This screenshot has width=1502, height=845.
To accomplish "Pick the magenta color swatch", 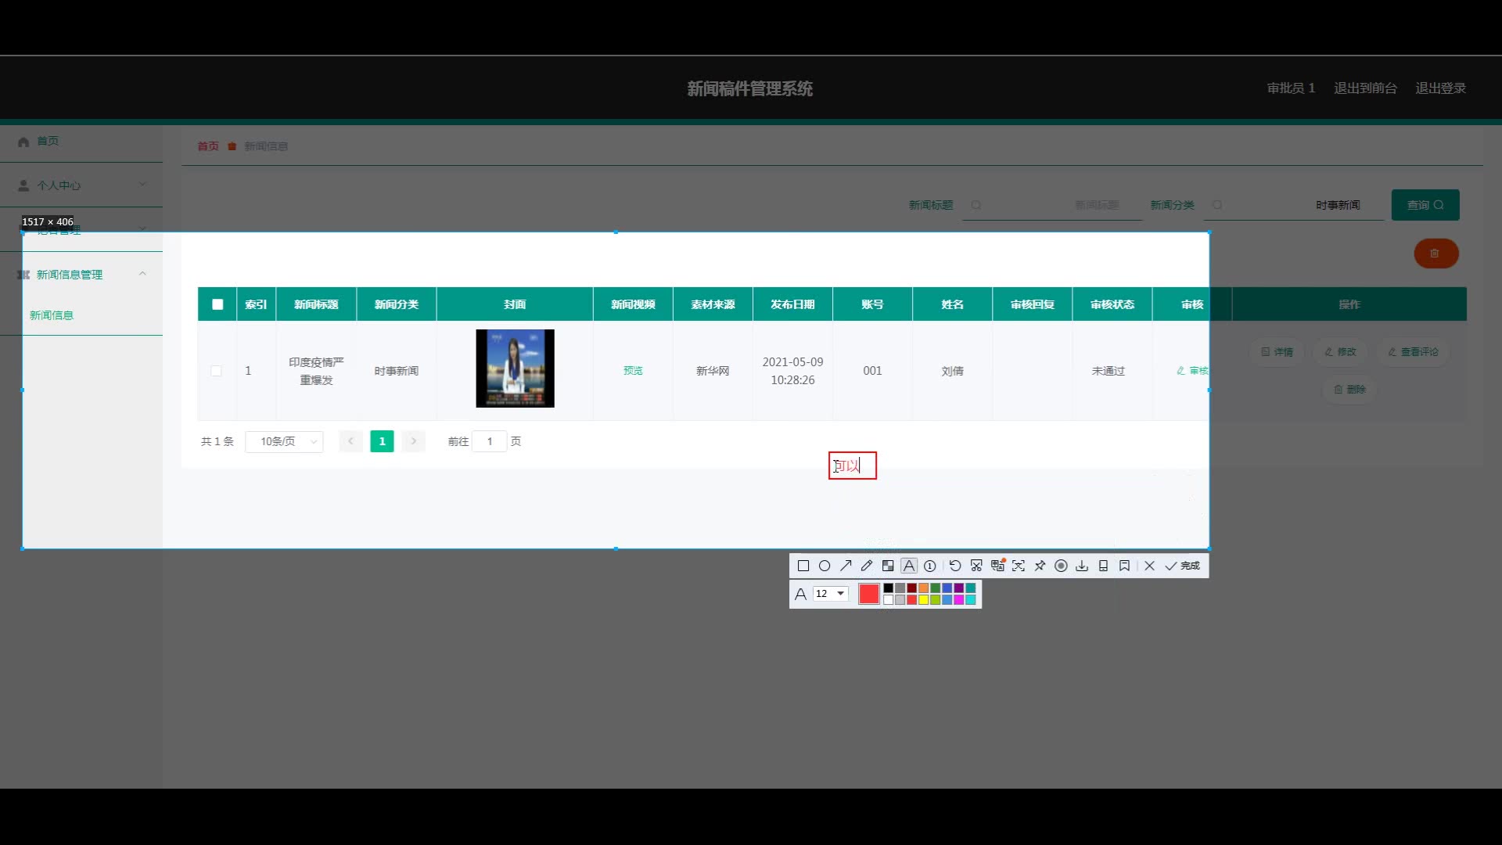I will [958, 600].
